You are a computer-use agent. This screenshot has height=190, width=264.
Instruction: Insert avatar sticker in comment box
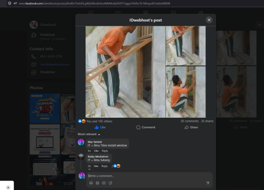(x=91, y=183)
